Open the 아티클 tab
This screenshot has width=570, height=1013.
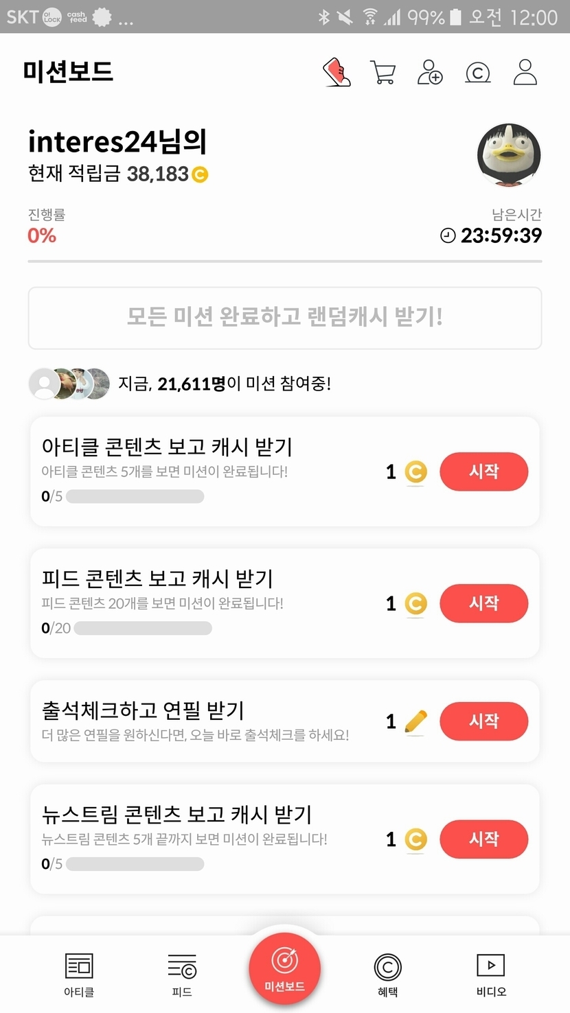[x=79, y=973]
